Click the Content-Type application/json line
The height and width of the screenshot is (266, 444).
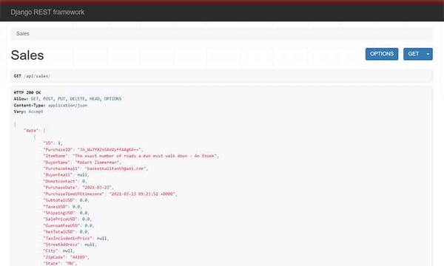click(50, 105)
